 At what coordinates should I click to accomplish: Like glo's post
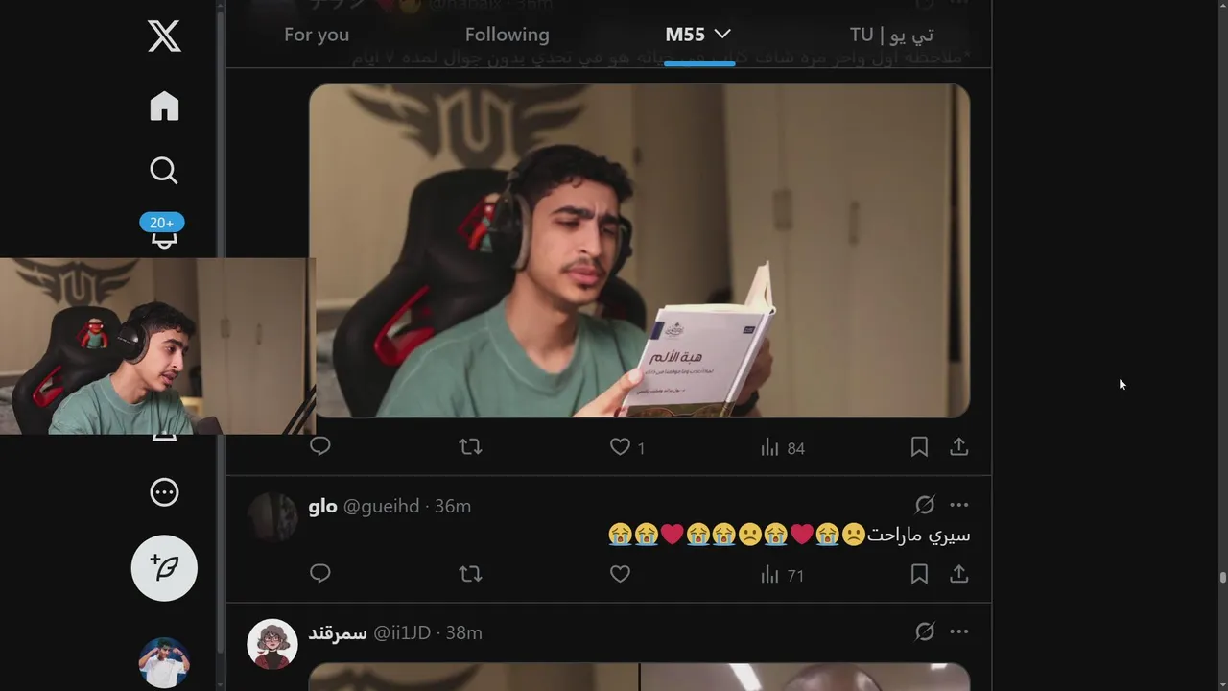tap(621, 574)
